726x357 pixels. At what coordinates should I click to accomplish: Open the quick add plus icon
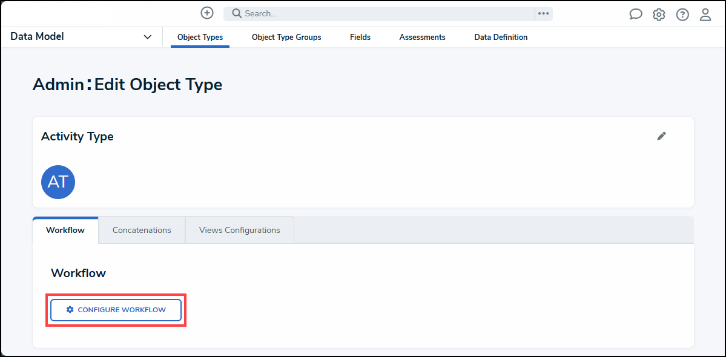(x=206, y=13)
